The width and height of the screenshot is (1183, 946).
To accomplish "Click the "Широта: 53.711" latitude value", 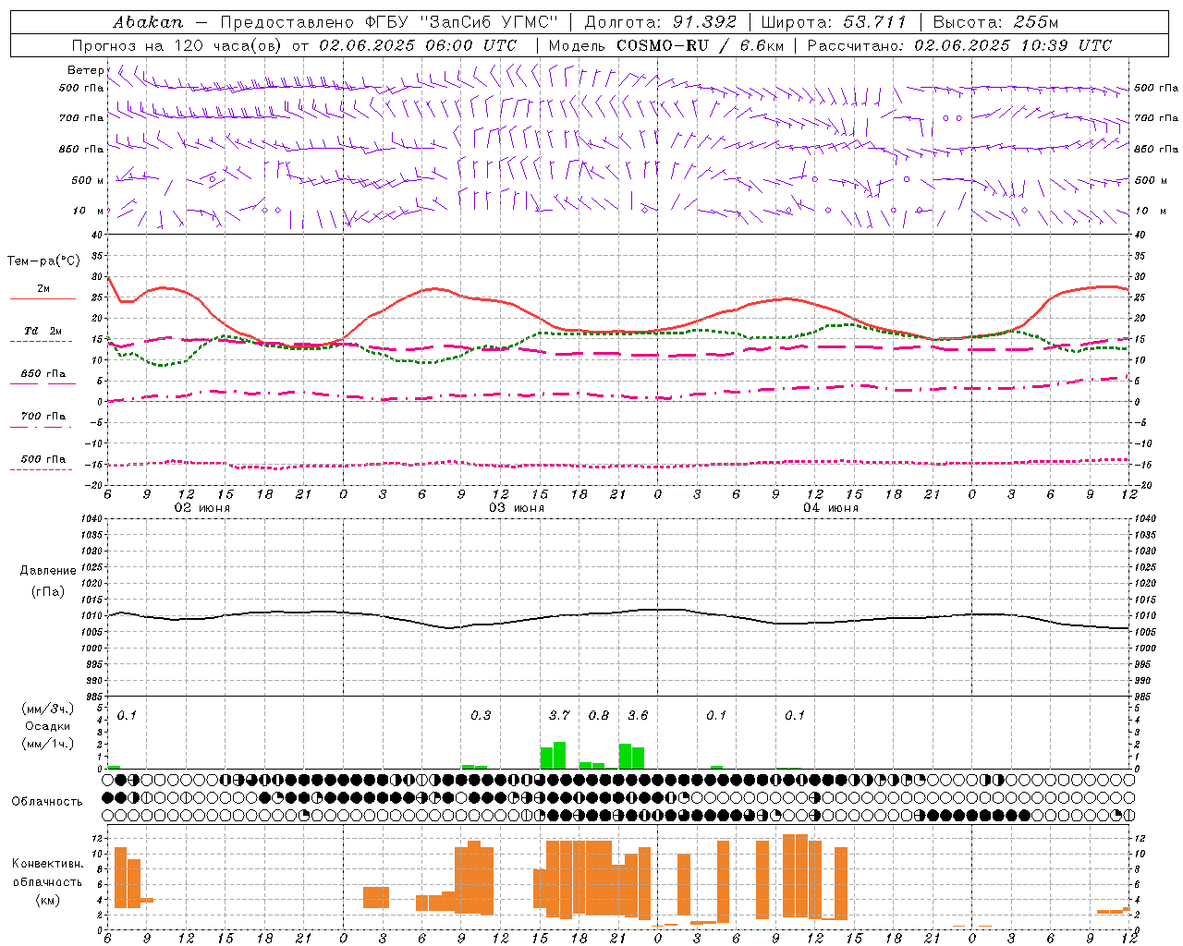I will [834, 22].
